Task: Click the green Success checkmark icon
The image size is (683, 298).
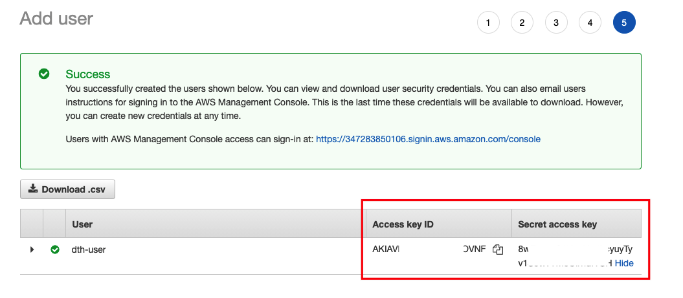Action: tap(44, 74)
